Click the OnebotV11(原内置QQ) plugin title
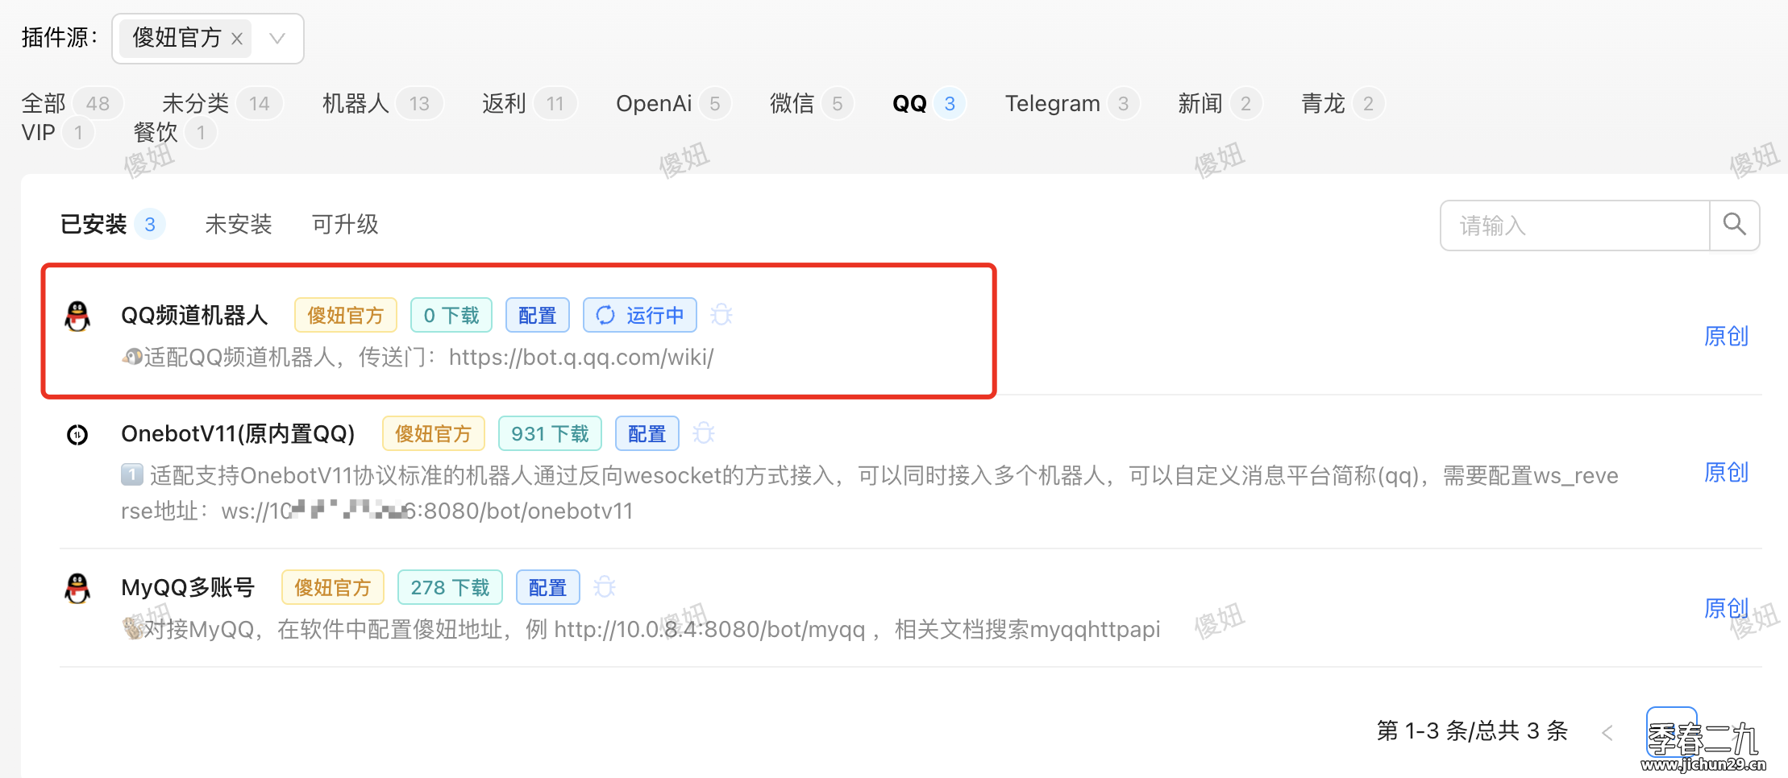Image resolution: width=1788 pixels, height=778 pixels. tap(238, 433)
